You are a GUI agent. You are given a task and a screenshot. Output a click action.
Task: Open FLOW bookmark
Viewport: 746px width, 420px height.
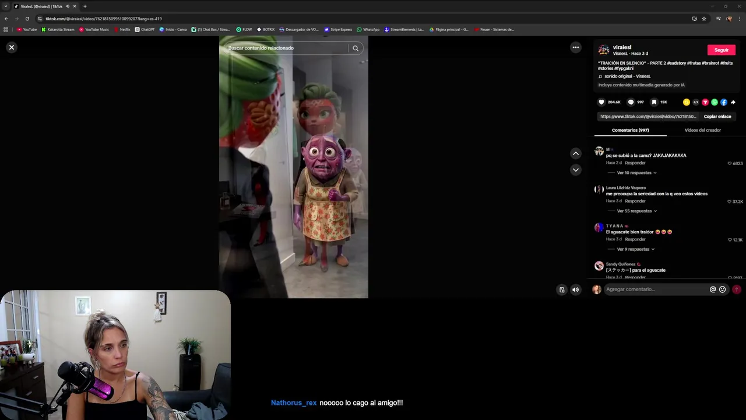pyautogui.click(x=244, y=29)
